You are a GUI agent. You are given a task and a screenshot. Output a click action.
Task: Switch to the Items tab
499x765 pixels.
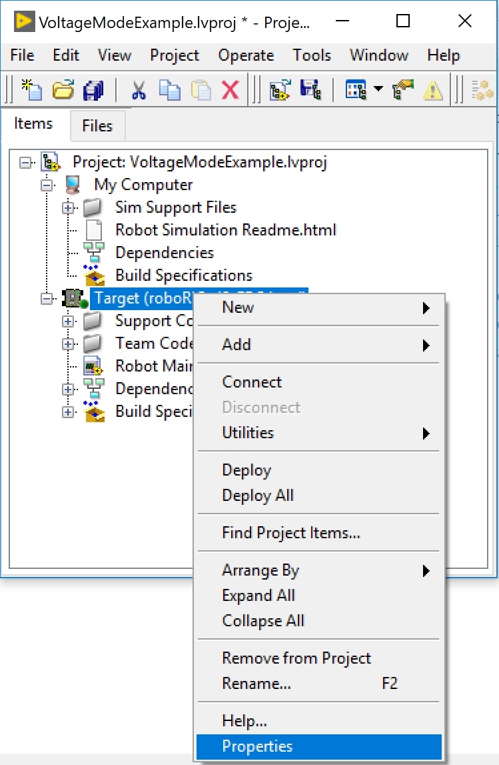point(33,123)
